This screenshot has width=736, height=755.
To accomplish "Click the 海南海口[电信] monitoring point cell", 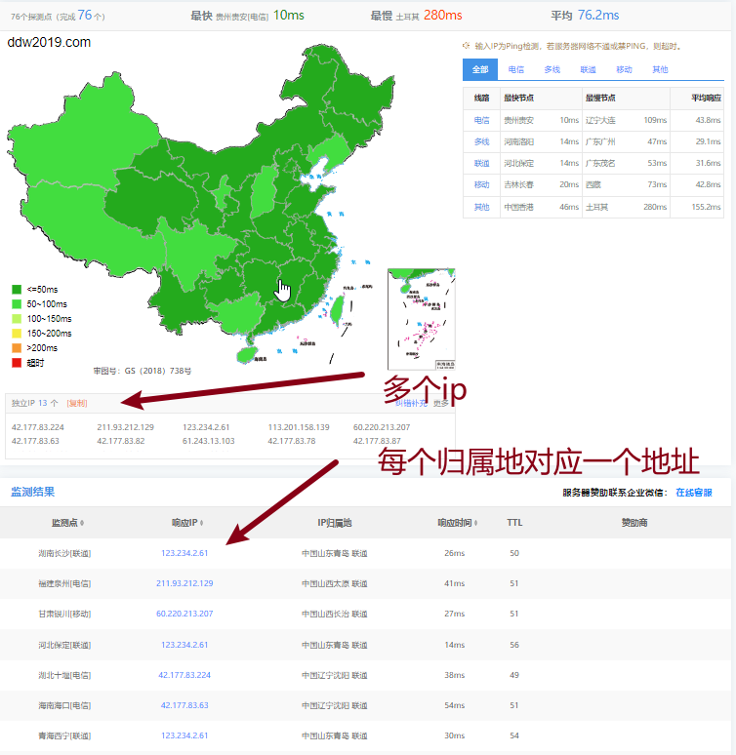I will click(64, 706).
